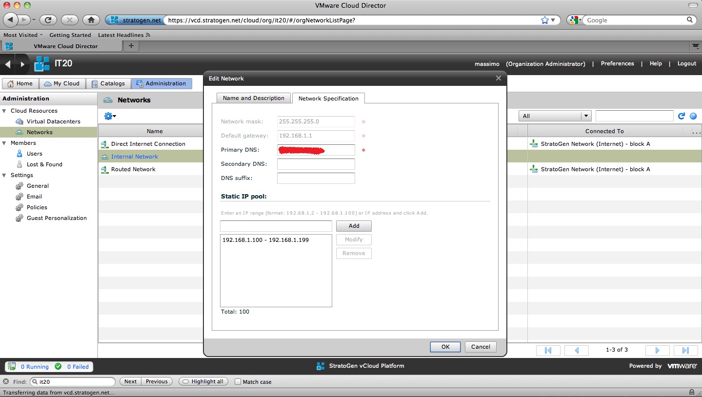This screenshot has height=397, width=702.
Task: Go to the browser Home icon
Action: point(91,20)
